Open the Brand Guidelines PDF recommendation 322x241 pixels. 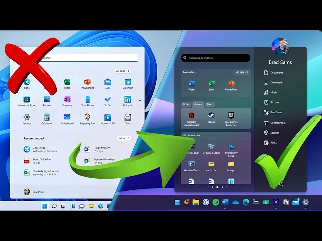point(38,161)
